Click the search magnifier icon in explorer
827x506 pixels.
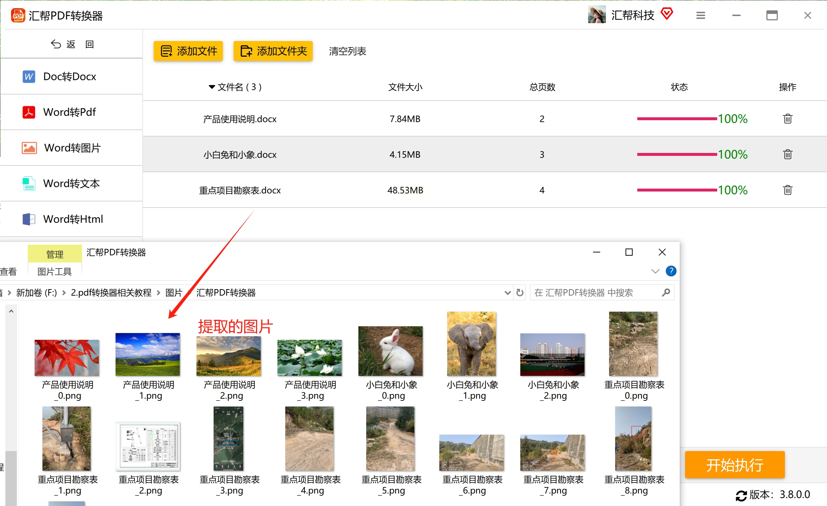pyautogui.click(x=665, y=293)
